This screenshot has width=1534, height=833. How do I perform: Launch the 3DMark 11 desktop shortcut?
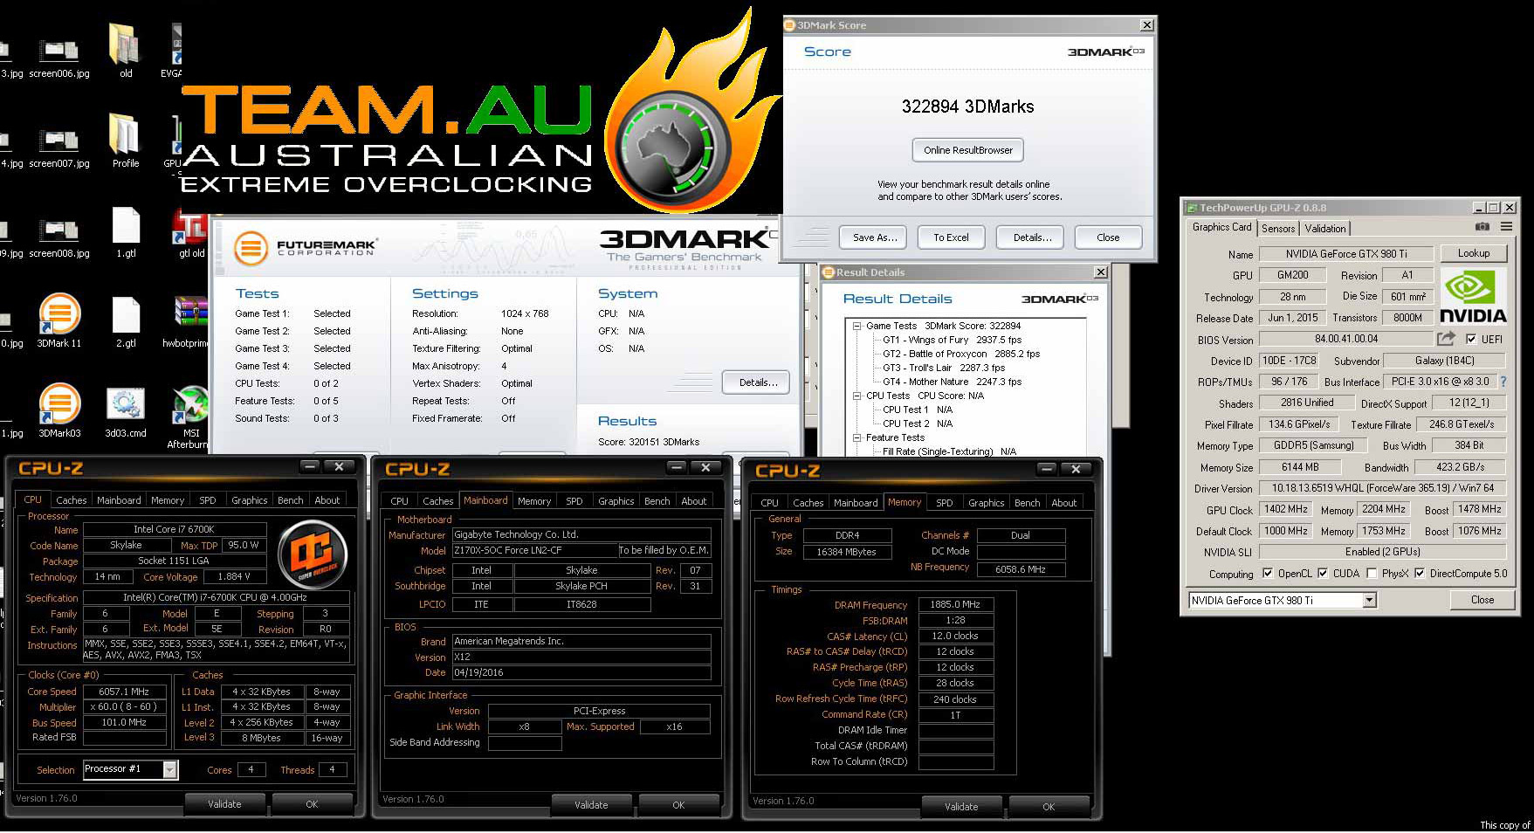point(59,320)
